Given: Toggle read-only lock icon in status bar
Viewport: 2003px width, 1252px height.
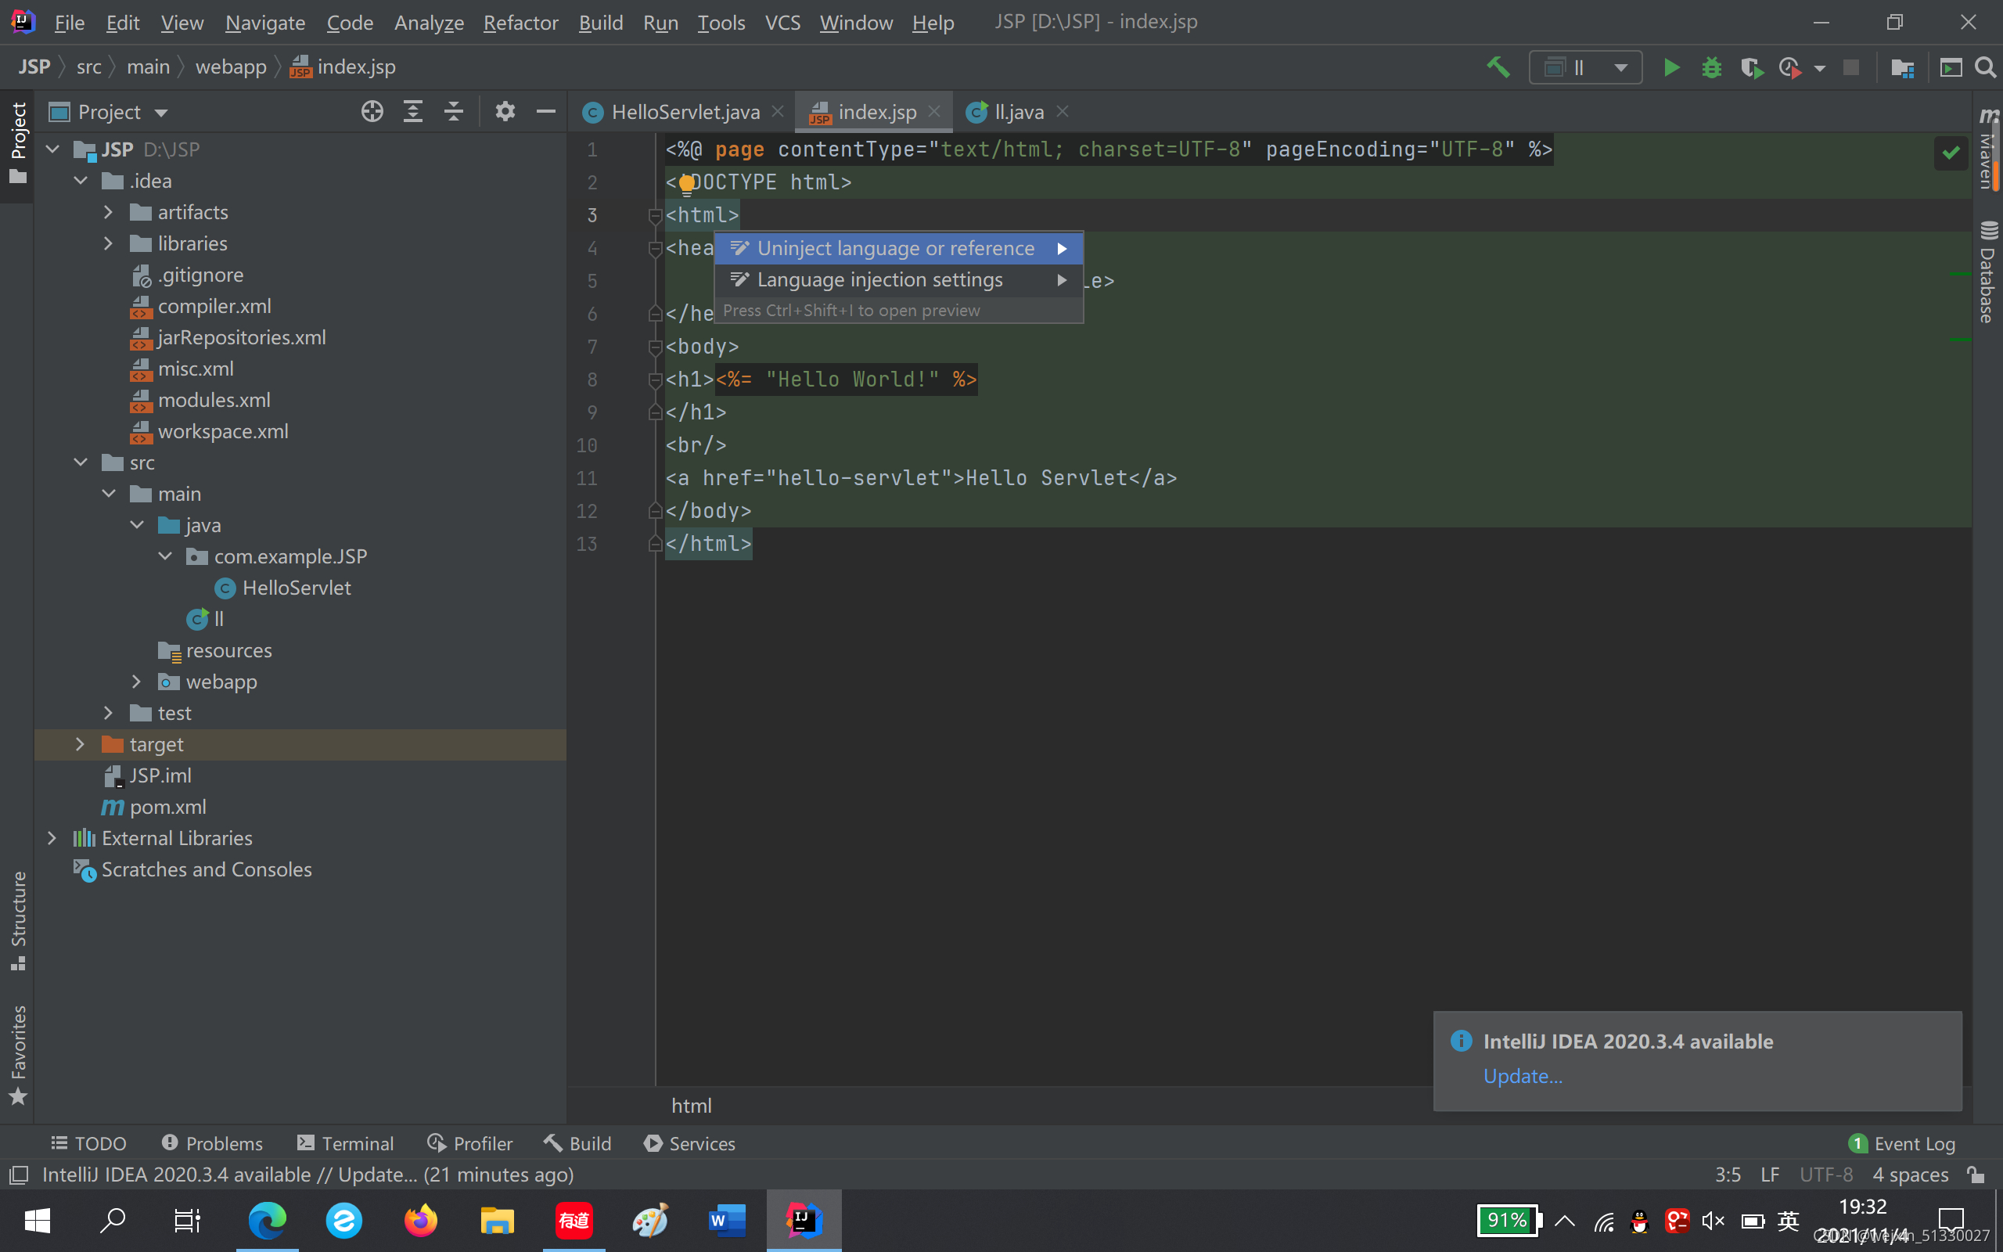Looking at the screenshot, I should point(1976,1175).
